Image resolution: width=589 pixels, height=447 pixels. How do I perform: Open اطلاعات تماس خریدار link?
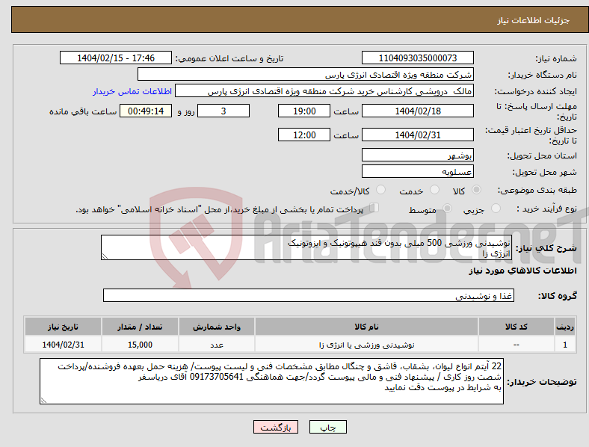[132, 91]
